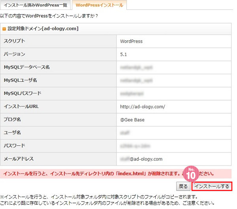
Task: Click the 以下の内容でWordPressをインストールしますか？ prompt
Action: coord(49,16)
